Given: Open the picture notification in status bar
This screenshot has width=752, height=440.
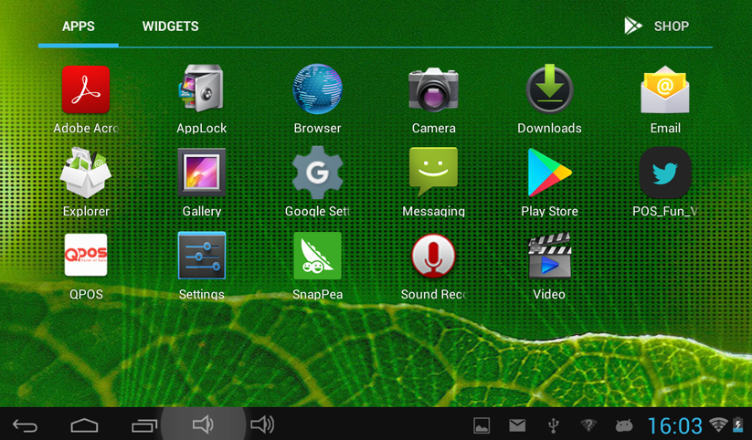Looking at the screenshot, I should click(482, 425).
